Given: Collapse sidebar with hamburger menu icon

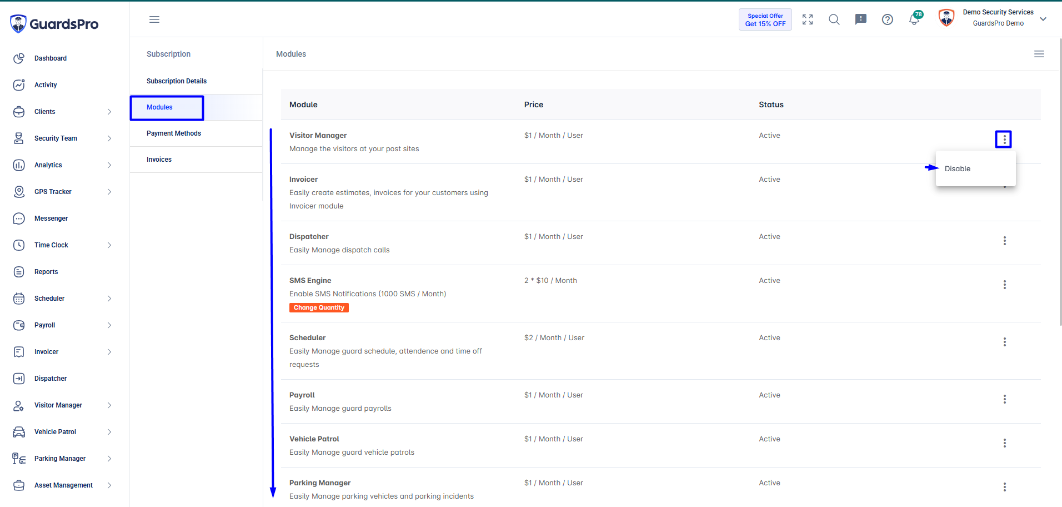Looking at the screenshot, I should 154,19.
